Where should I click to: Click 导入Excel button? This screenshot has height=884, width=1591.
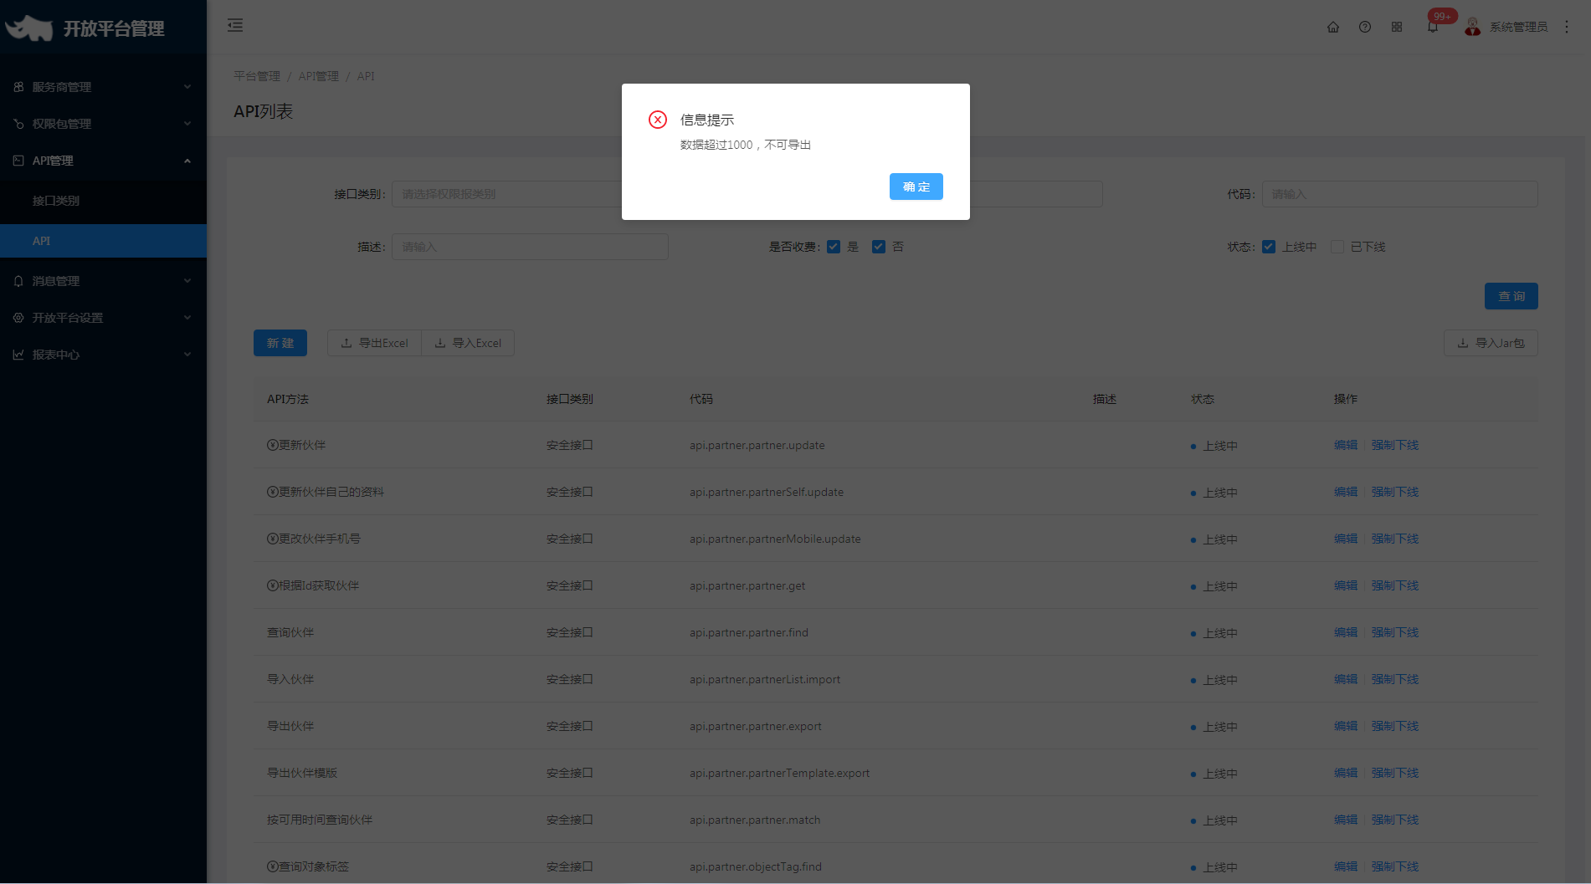(468, 343)
